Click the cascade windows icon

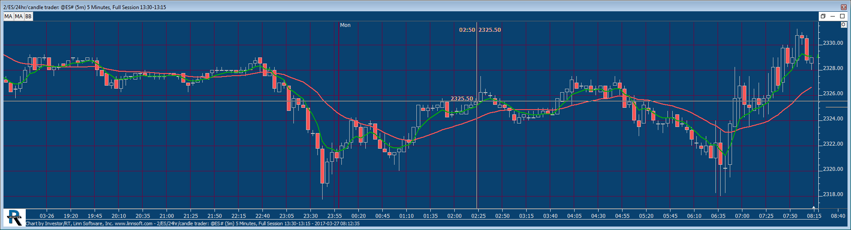point(823,16)
